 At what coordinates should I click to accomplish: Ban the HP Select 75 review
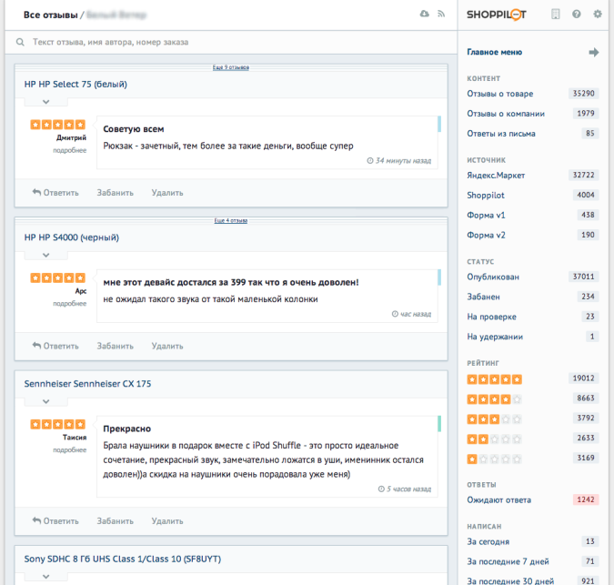click(116, 193)
